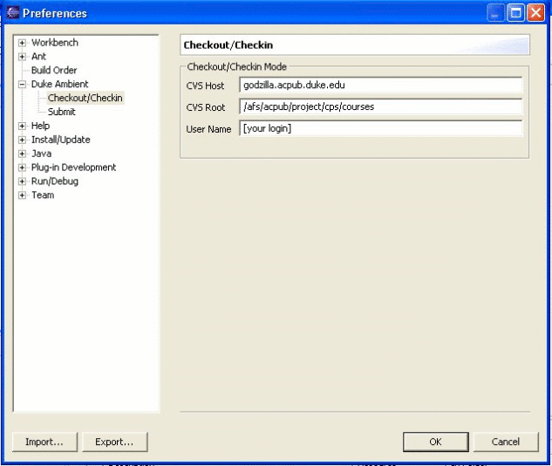
Task: Select the Ant preferences entry
Action: [38, 57]
